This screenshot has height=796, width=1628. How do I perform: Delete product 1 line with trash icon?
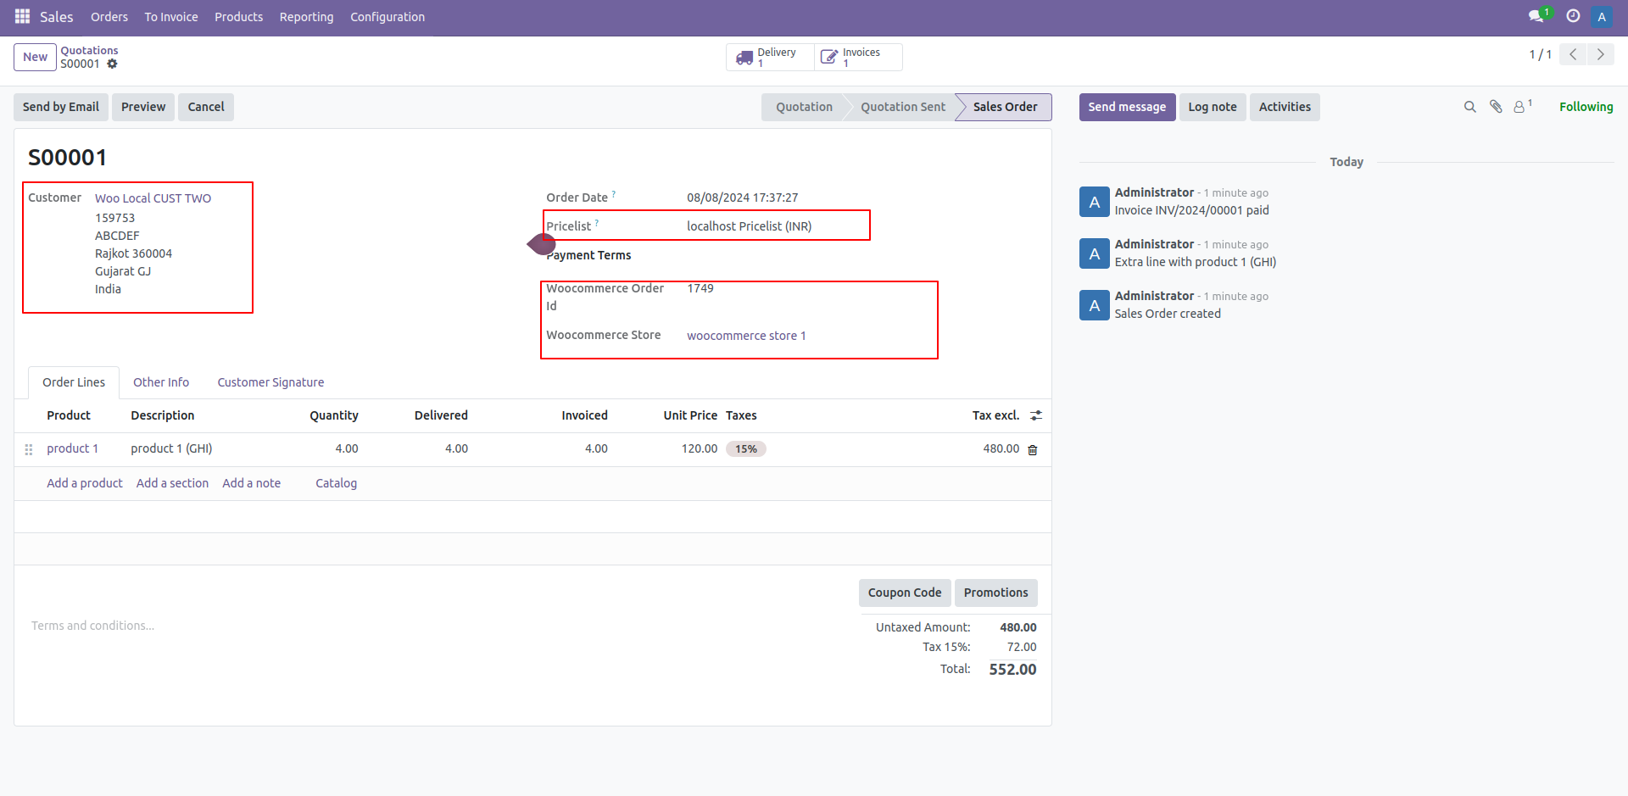[x=1033, y=450]
